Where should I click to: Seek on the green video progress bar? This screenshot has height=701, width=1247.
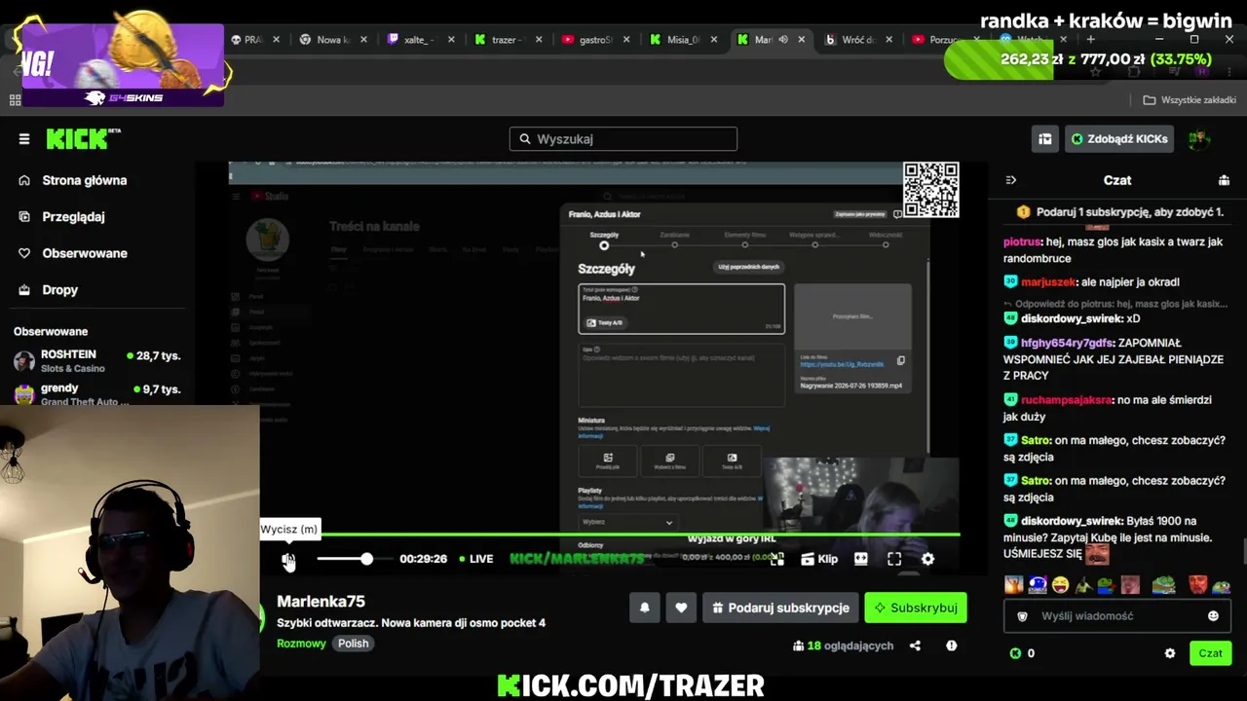(610, 535)
